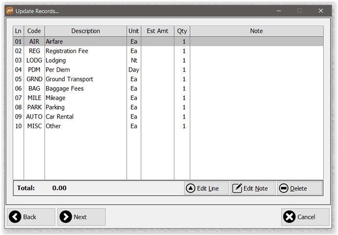Click the Note cell of Mileage row
Viewport: 338px width, 235px height.
coord(257,98)
